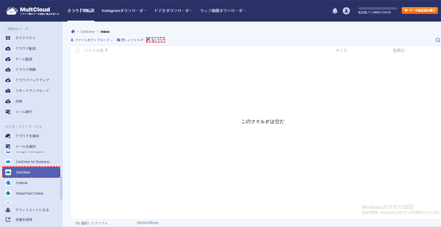Image resolution: width=441 pixels, height=227 pixels.
Task: Click the チーム転送 sidebar icon
Action: pos(8,59)
